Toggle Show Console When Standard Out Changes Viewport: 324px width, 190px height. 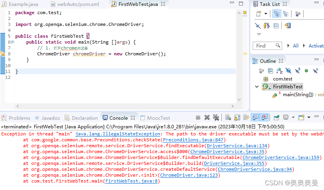pos(255,117)
